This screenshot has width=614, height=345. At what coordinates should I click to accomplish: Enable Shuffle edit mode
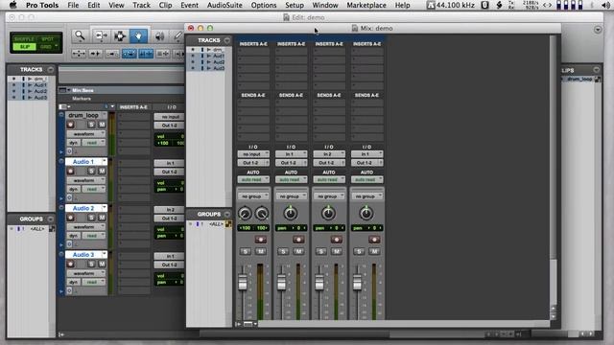(24, 39)
